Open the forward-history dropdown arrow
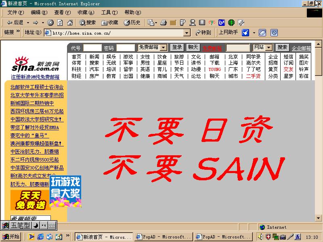Viewport: 323px width, 242px height. pyautogui.click(x=43, y=23)
